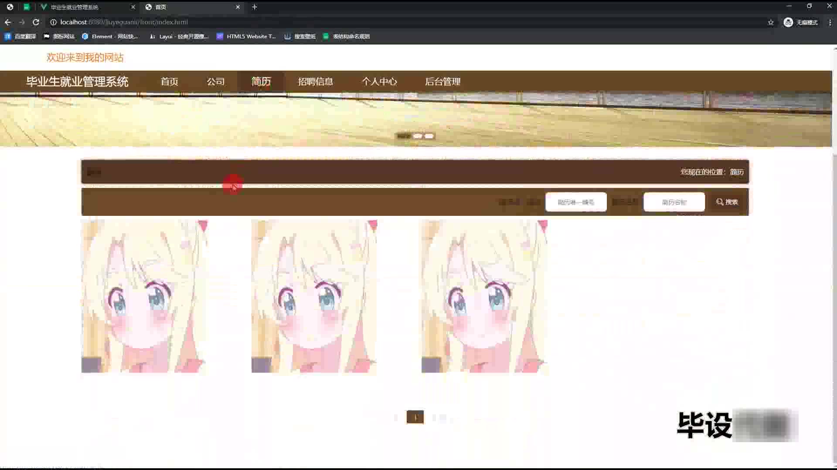The height and width of the screenshot is (470, 837).
Task: Click the green pinned browser tab
Action: (x=27, y=7)
